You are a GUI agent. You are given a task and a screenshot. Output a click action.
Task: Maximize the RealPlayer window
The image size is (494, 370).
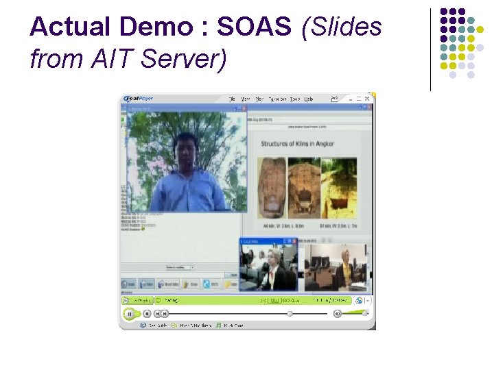click(359, 99)
